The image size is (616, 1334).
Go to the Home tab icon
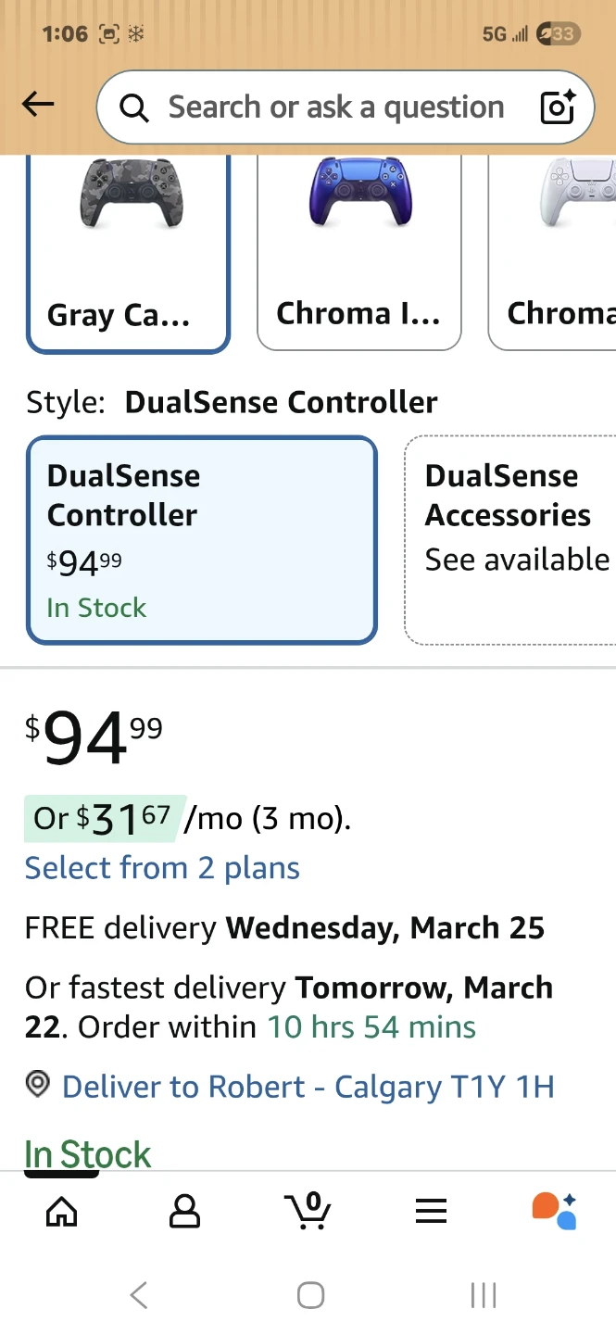62,1210
